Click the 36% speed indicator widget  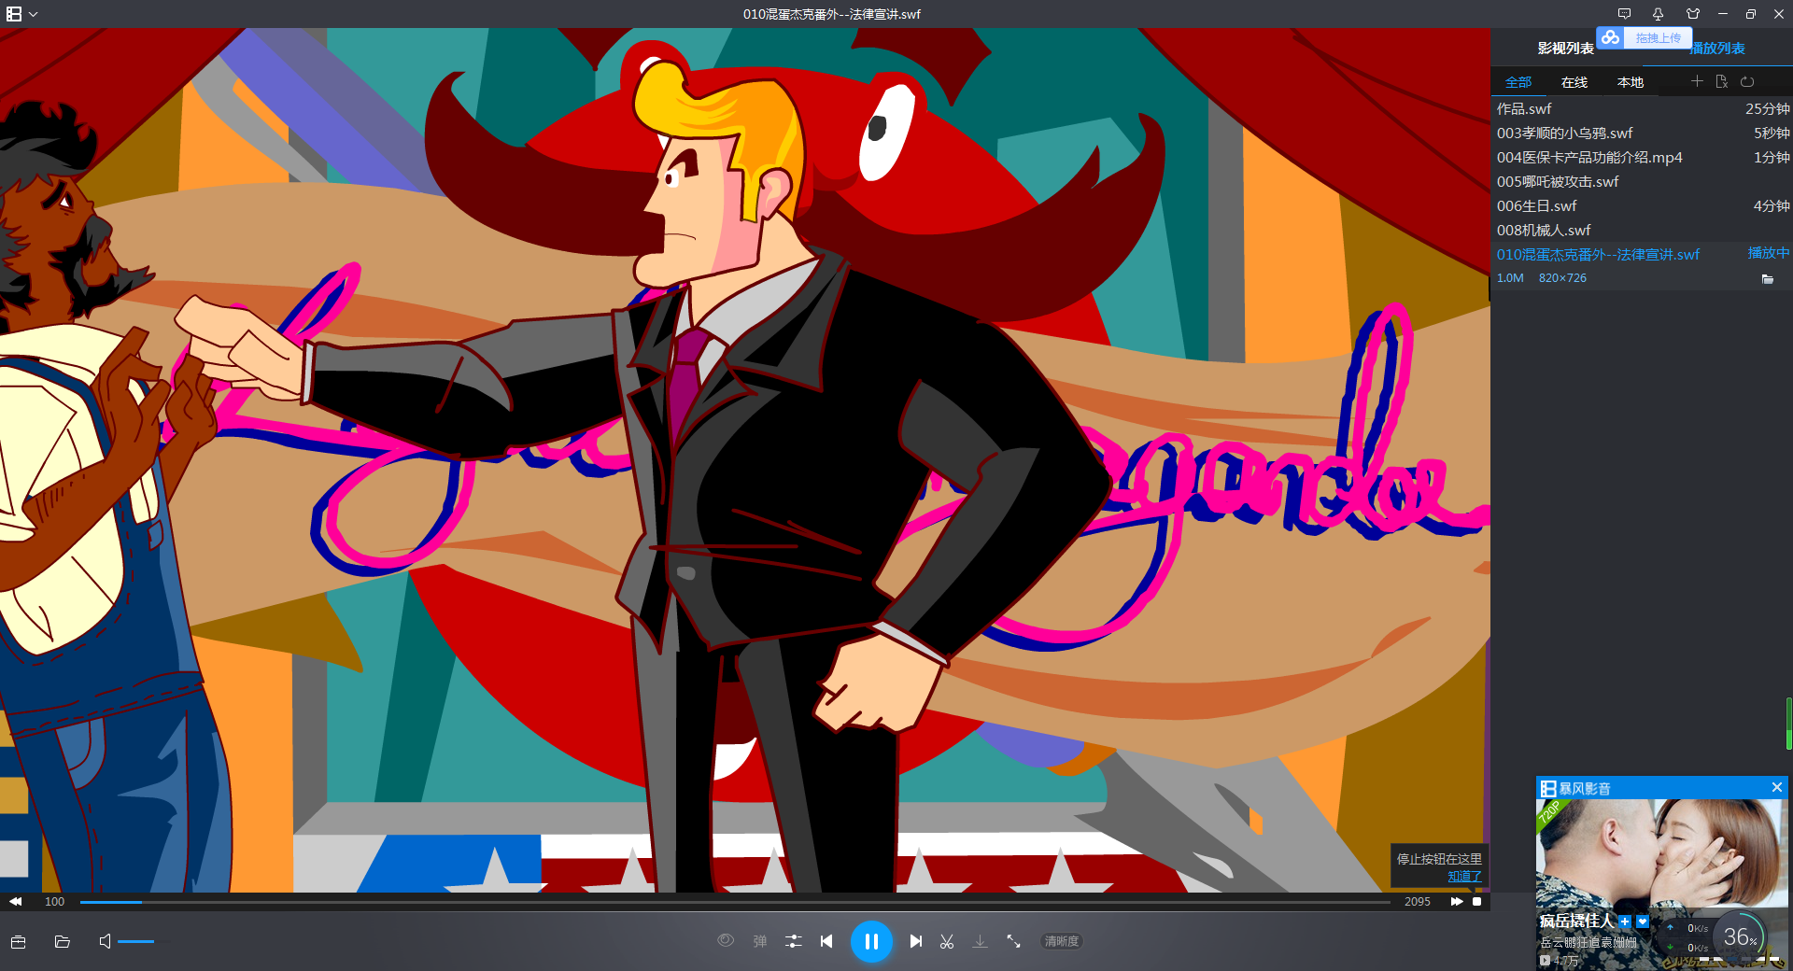click(x=1739, y=936)
